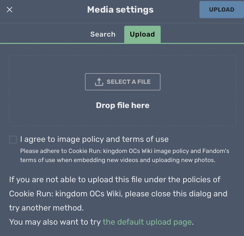Image resolution: width=244 pixels, height=236 pixels.
Task: Click the 'If you are not able' paragraph
Action: (115, 180)
